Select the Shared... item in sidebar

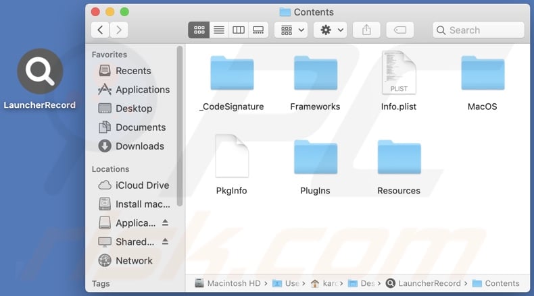point(126,241)
